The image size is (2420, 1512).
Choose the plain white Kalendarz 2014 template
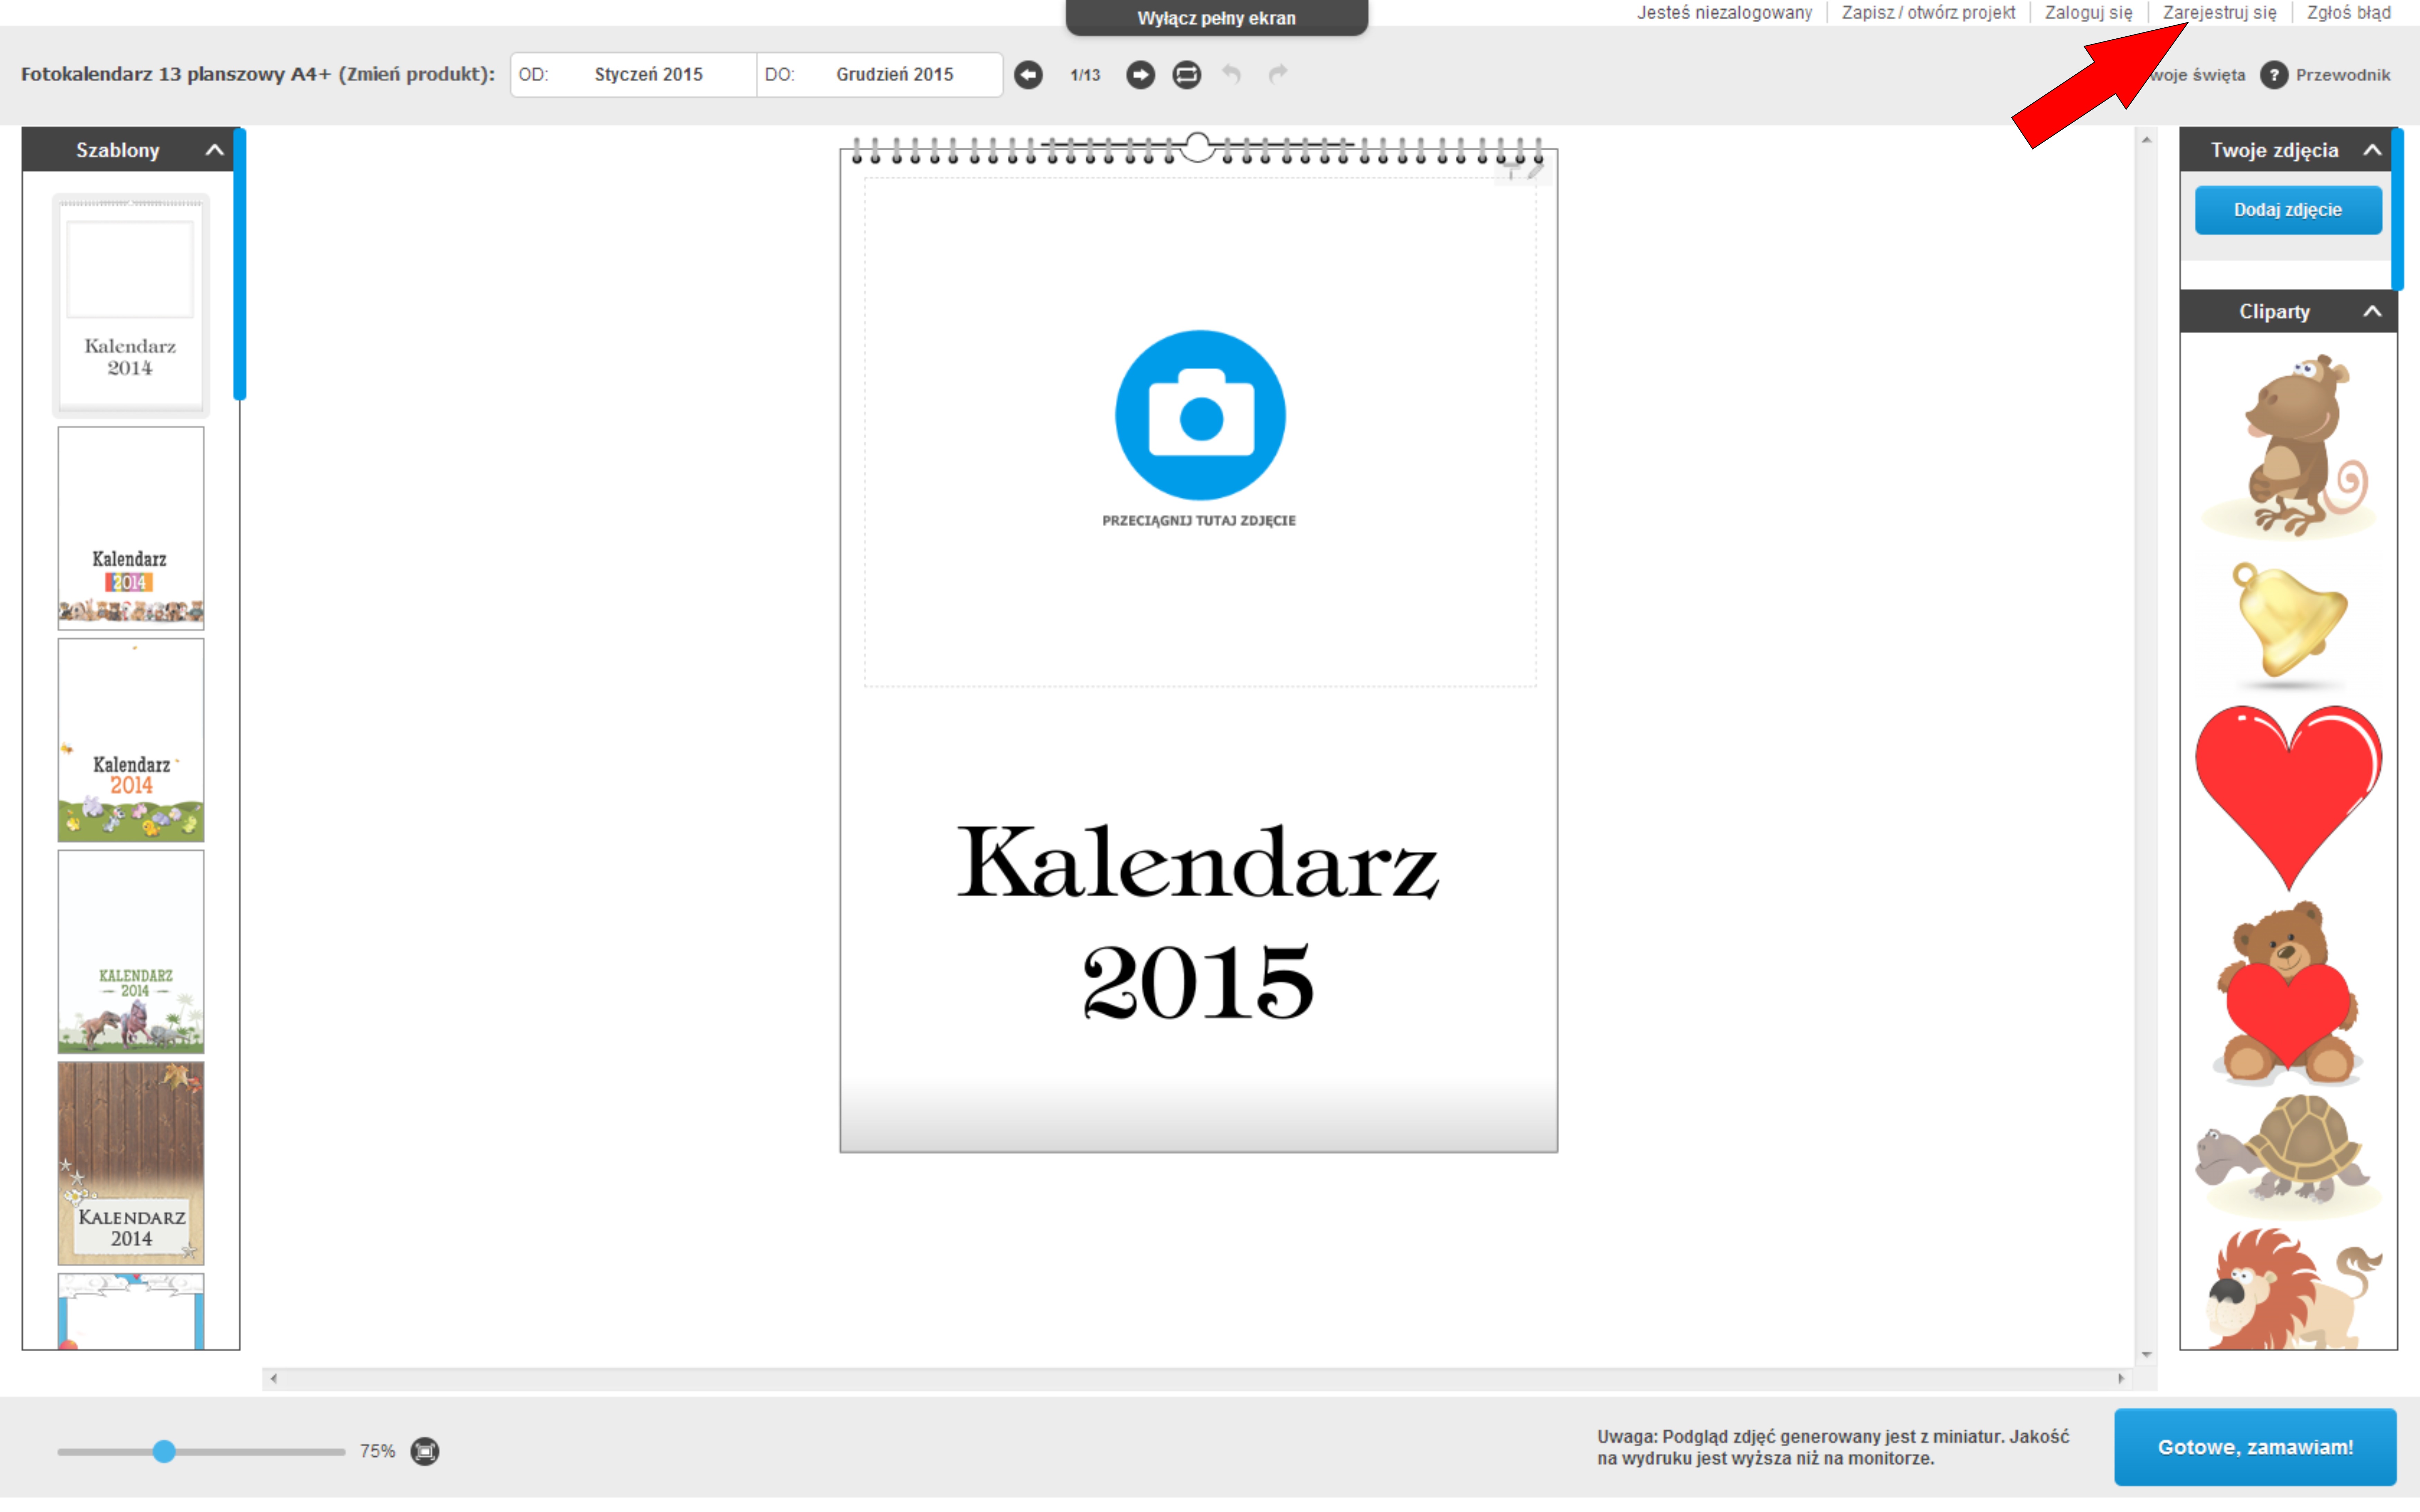131,305
